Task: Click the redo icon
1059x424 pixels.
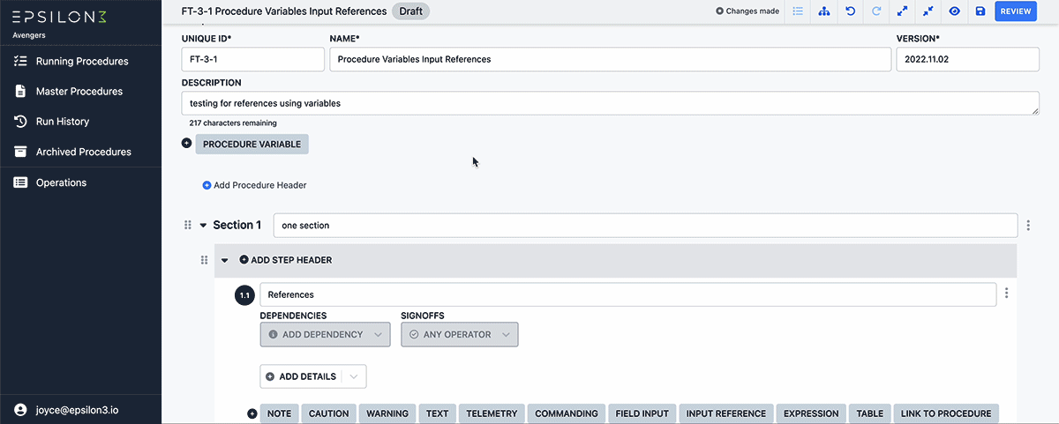Action: pos(876,11)
